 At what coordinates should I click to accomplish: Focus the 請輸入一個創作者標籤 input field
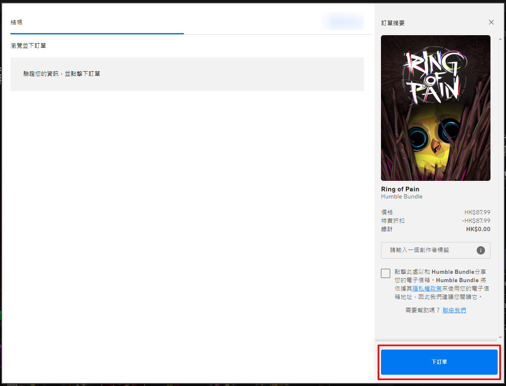436,250
